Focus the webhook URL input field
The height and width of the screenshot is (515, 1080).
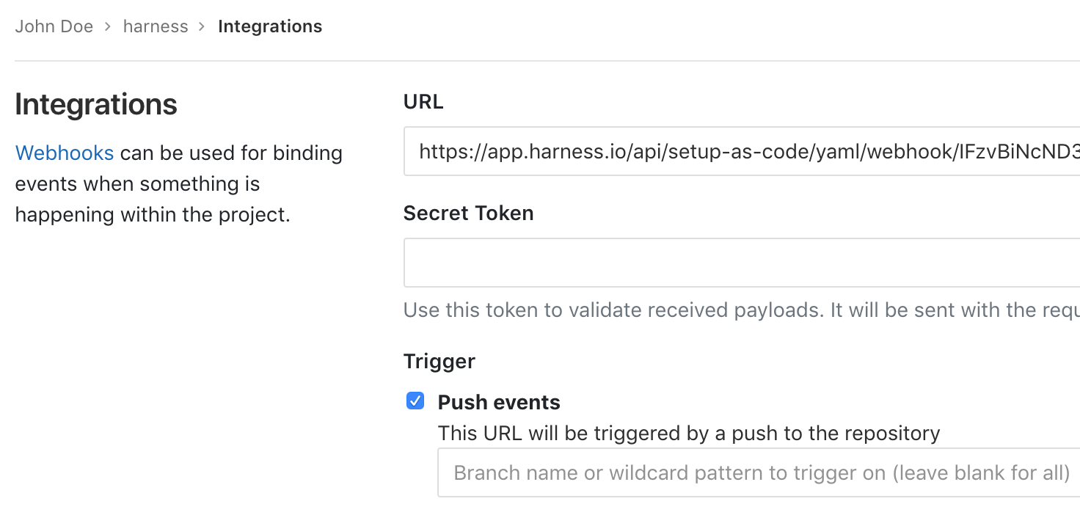pos(742,152)
